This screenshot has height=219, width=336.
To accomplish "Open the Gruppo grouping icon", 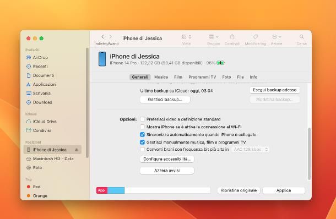I will pyautogui.click(x=213, y=37).
